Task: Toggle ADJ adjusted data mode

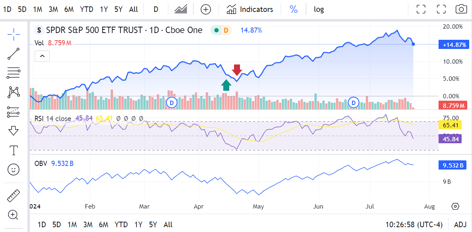Action: 460,225
